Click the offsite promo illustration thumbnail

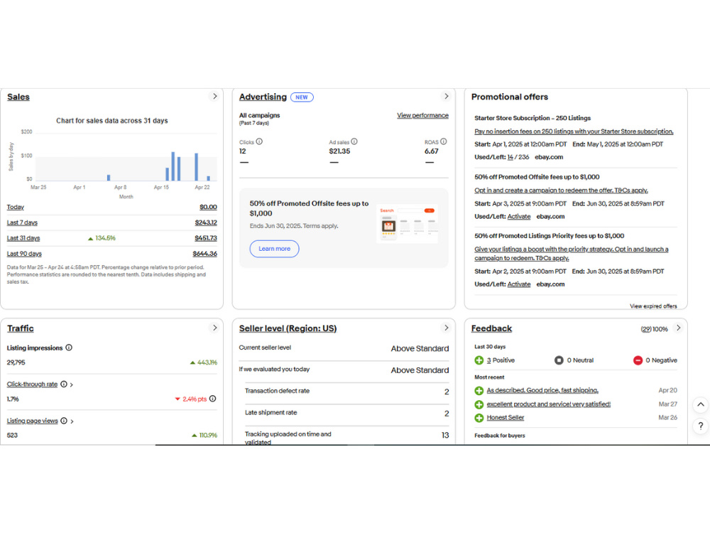pos(407,224)
